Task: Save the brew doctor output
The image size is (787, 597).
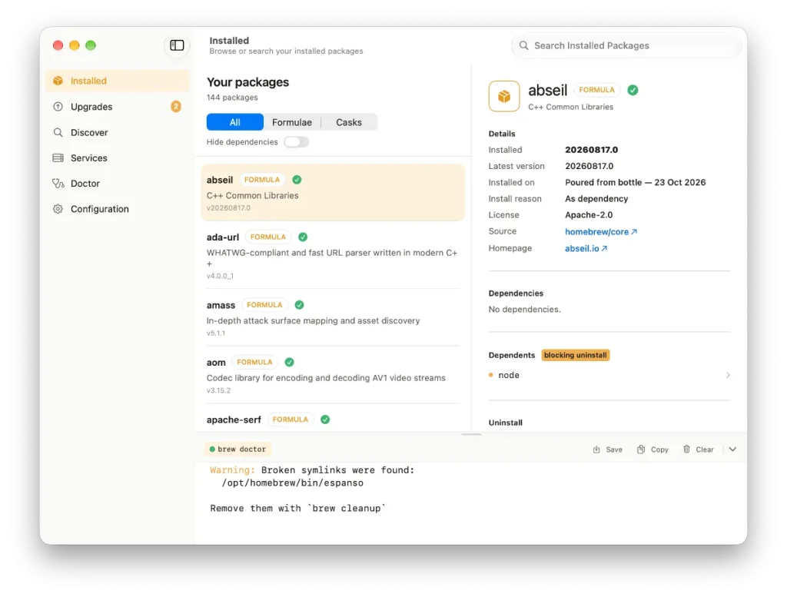Action: [607, 449]
